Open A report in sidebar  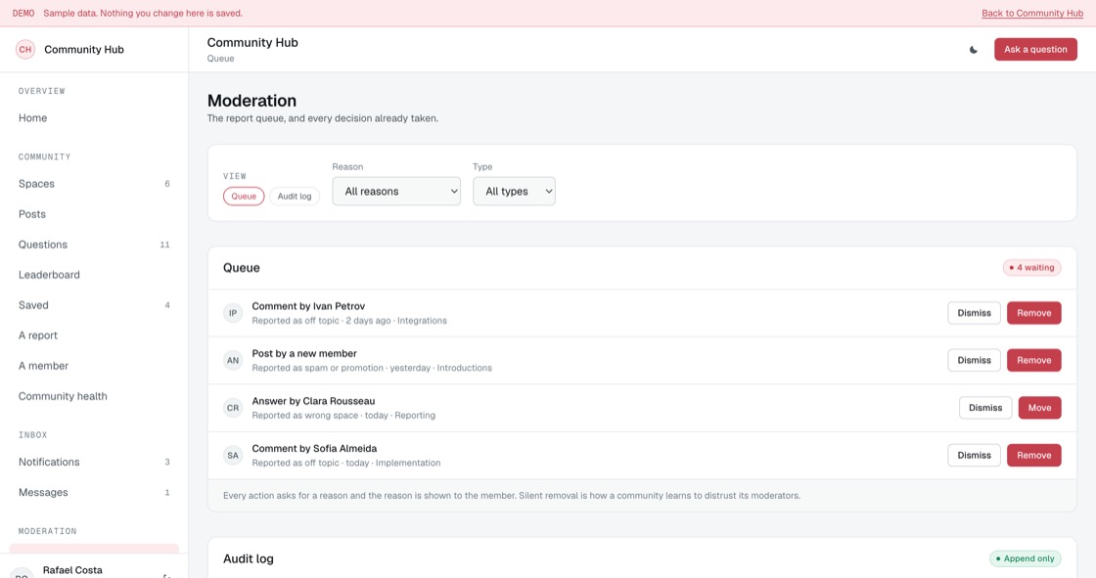click(94, 335)
